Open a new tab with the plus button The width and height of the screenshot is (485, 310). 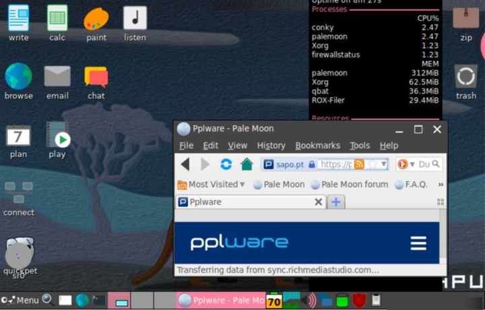tap(335, 202)
